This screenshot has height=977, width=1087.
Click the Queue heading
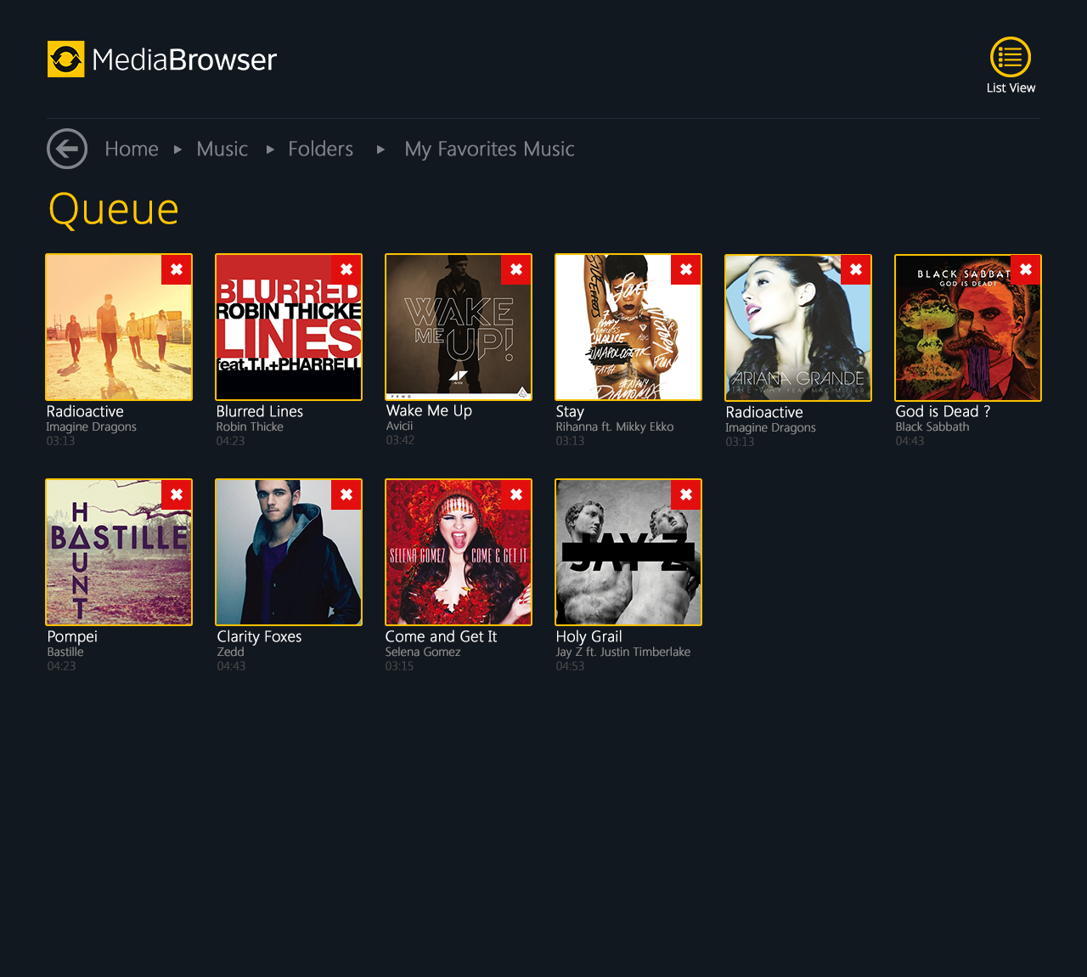point(114,209)
